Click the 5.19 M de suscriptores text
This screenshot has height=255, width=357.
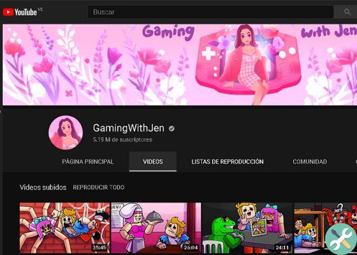pyautogui.click(x=122, y=140)
